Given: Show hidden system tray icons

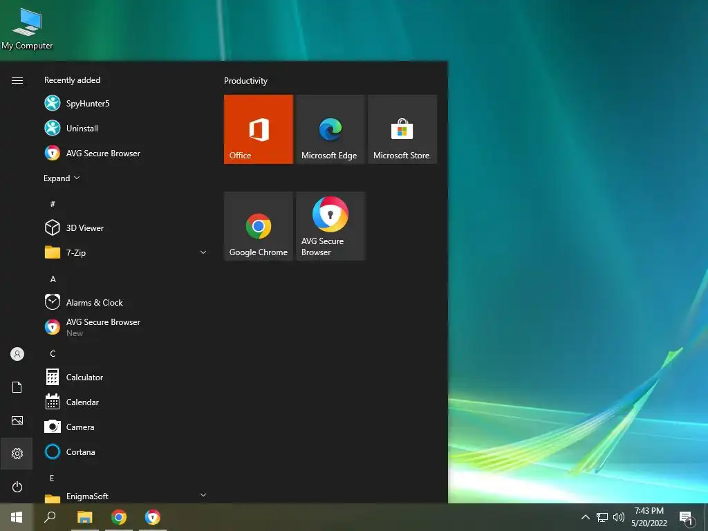Looking at the screenshot, I should click(585, 517).
